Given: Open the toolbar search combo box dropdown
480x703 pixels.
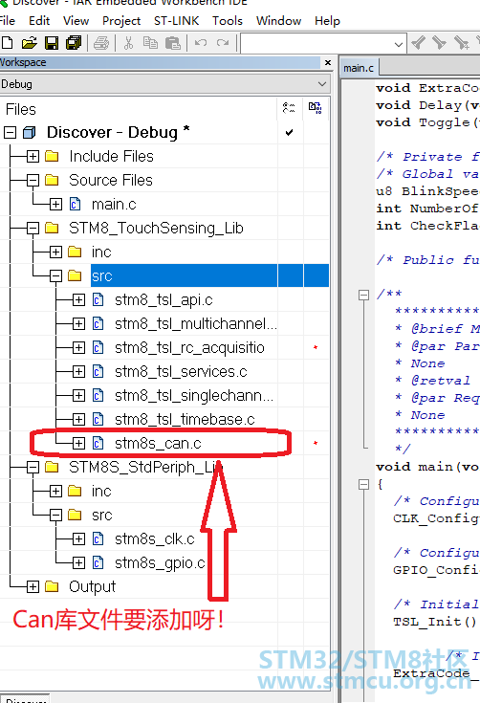Looking at the screenshot, I should coord(398,44).
